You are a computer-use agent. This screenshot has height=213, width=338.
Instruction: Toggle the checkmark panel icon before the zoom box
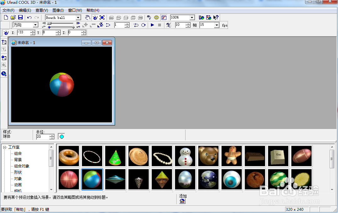pos(164,18)
